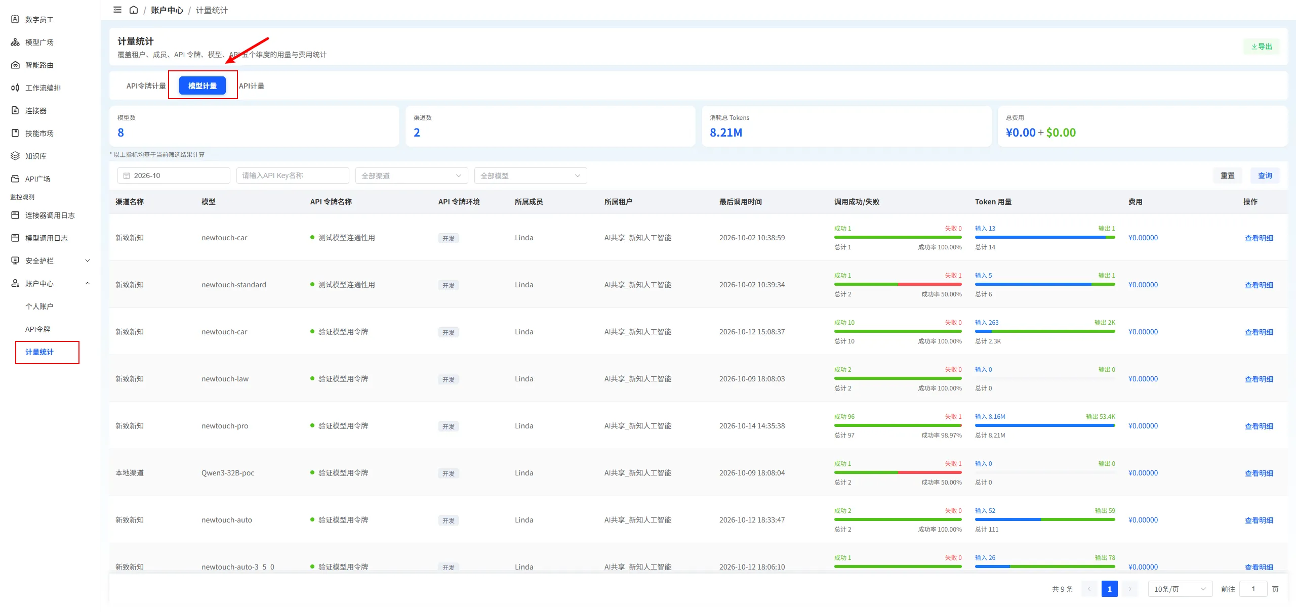Open the 10条/页 page size dropdown
Viewport: 1296px width, 612px height.
[1180, 589]
